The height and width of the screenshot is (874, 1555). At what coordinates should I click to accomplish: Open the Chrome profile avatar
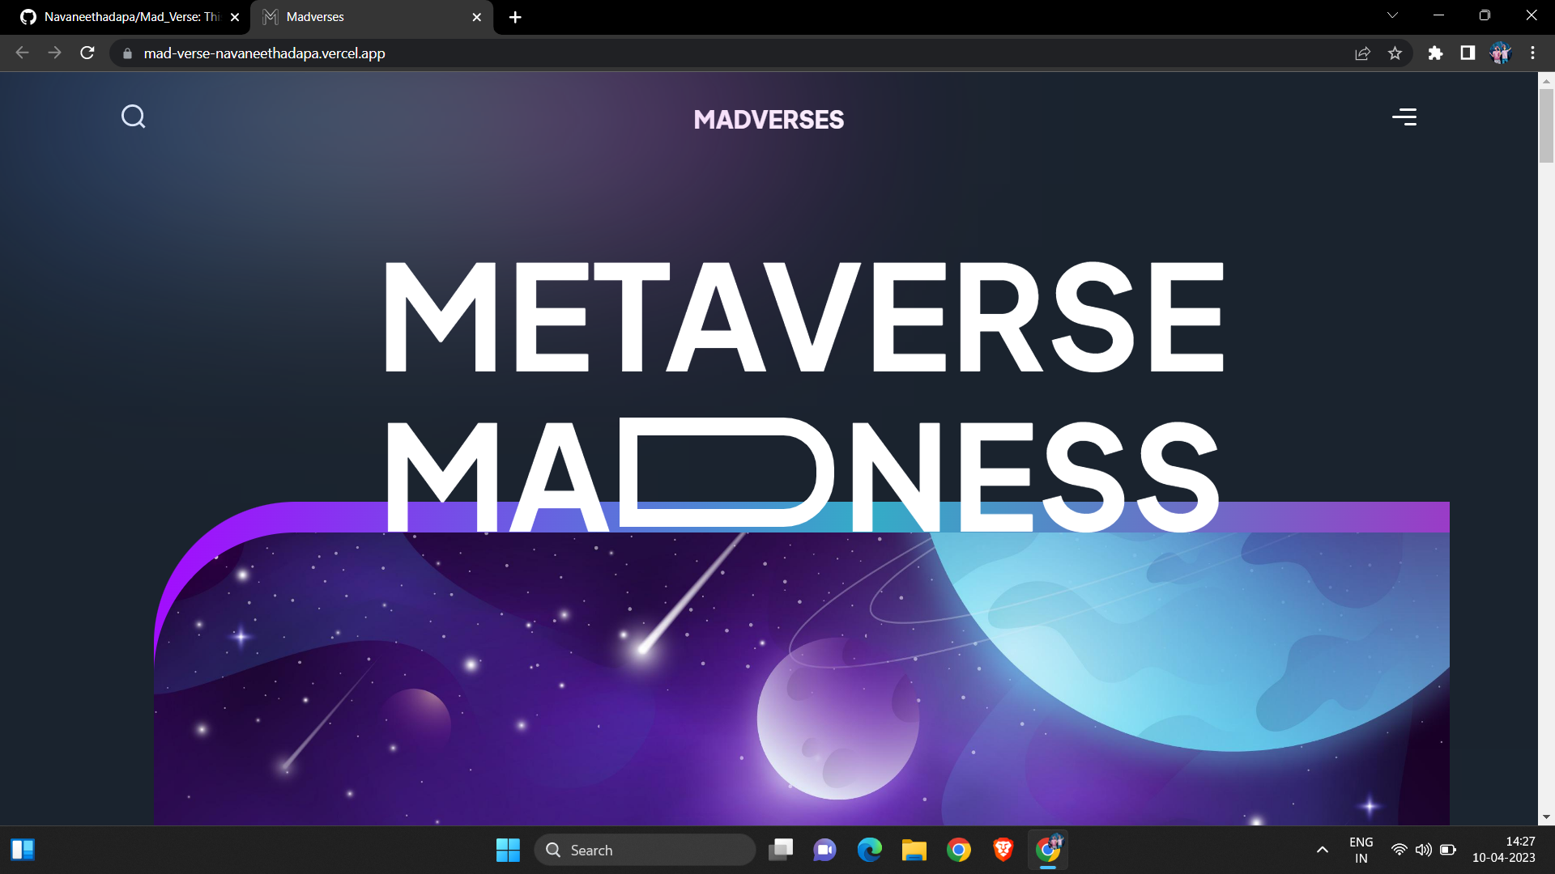coord(1501,53)
